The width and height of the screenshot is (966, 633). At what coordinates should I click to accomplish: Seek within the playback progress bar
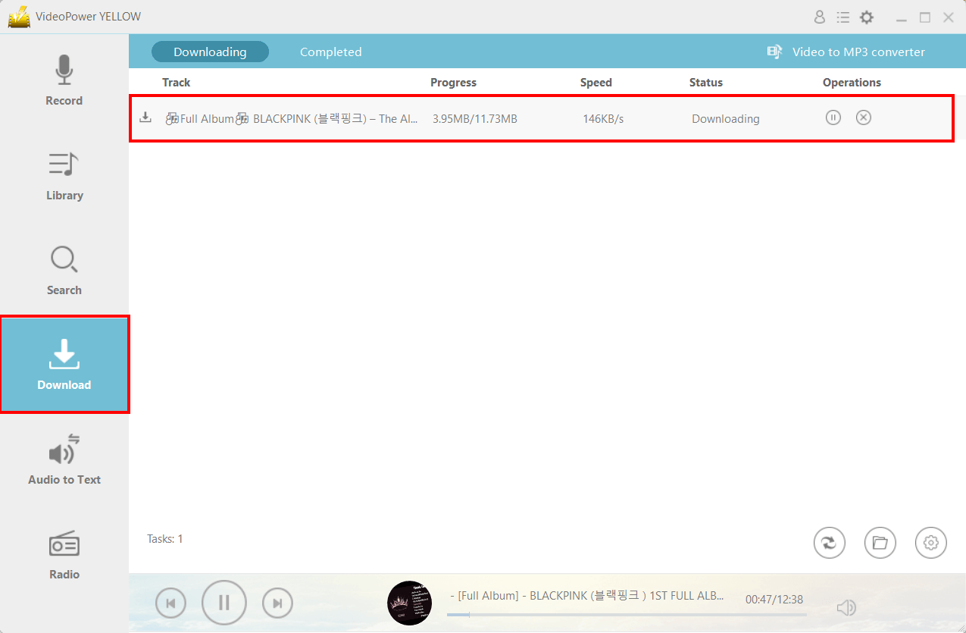627,615
